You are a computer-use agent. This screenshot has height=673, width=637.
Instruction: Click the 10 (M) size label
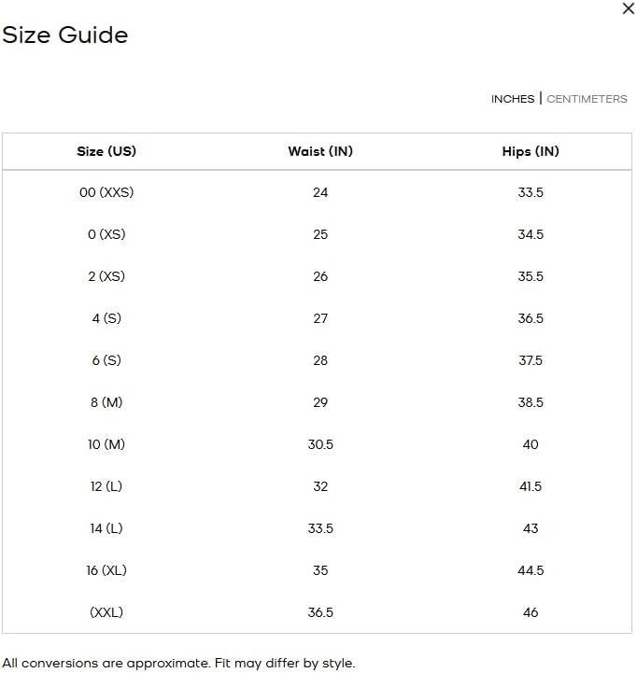[x=106, y=444]
